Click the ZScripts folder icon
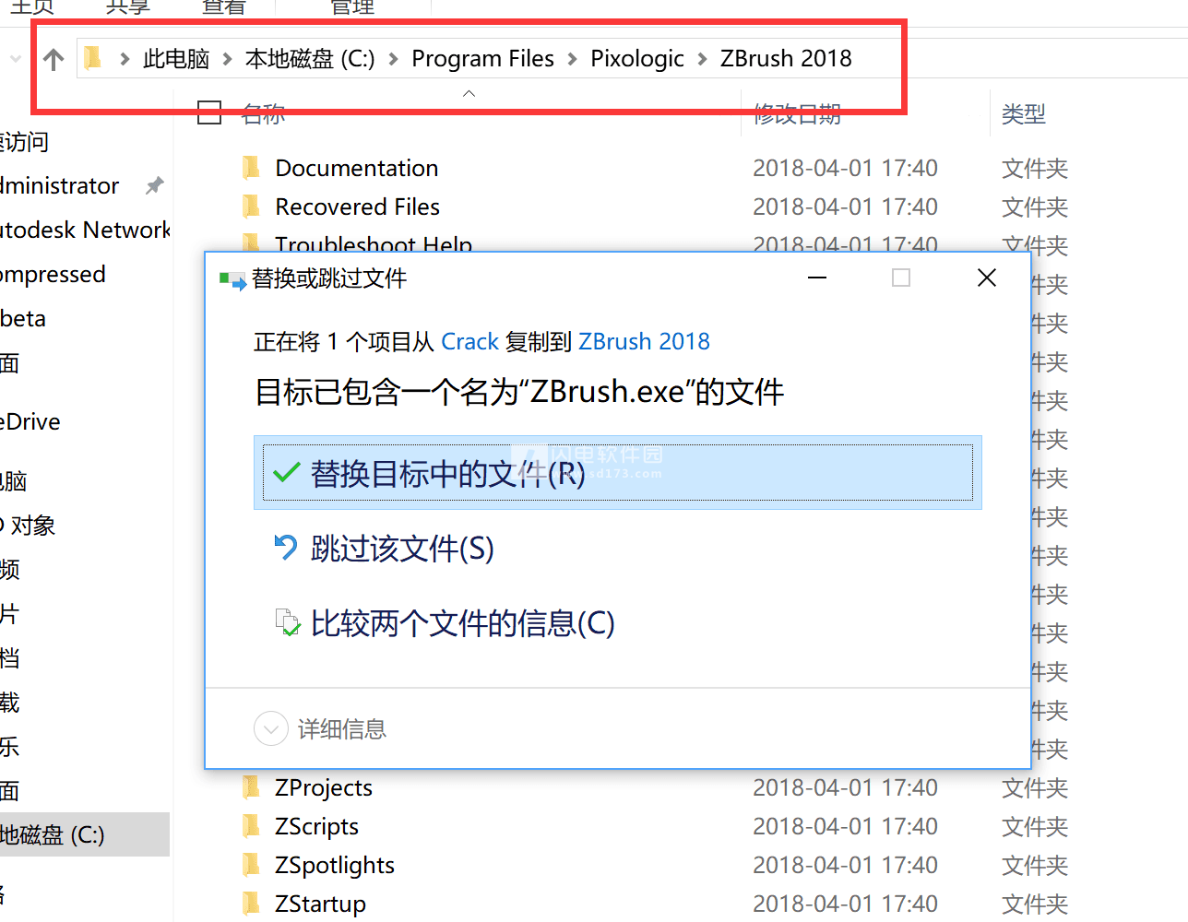 pos(251,826)
